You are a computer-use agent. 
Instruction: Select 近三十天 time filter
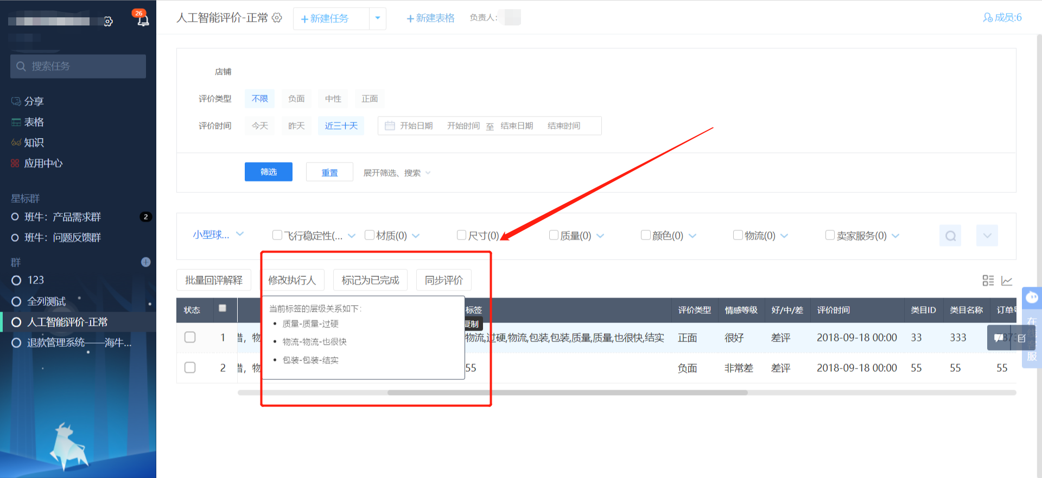click(x=341, y=126)
